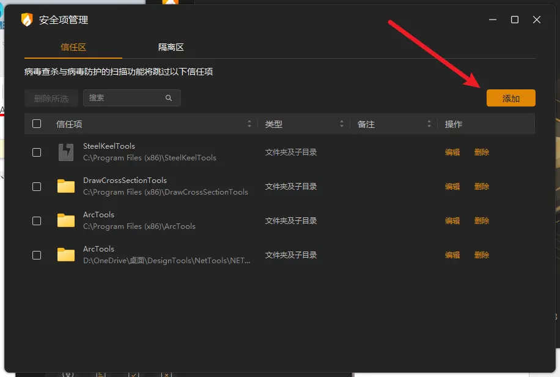The image size is (560, 377).
Task: Check the D:\OneDrive ArcTools row checkbox
Action: coord(37,255)
